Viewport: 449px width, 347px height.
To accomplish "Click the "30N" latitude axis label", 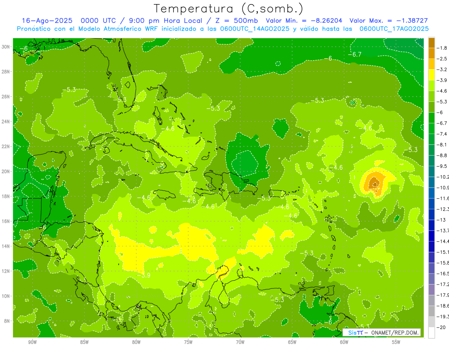I will click(x=6, y=47).
